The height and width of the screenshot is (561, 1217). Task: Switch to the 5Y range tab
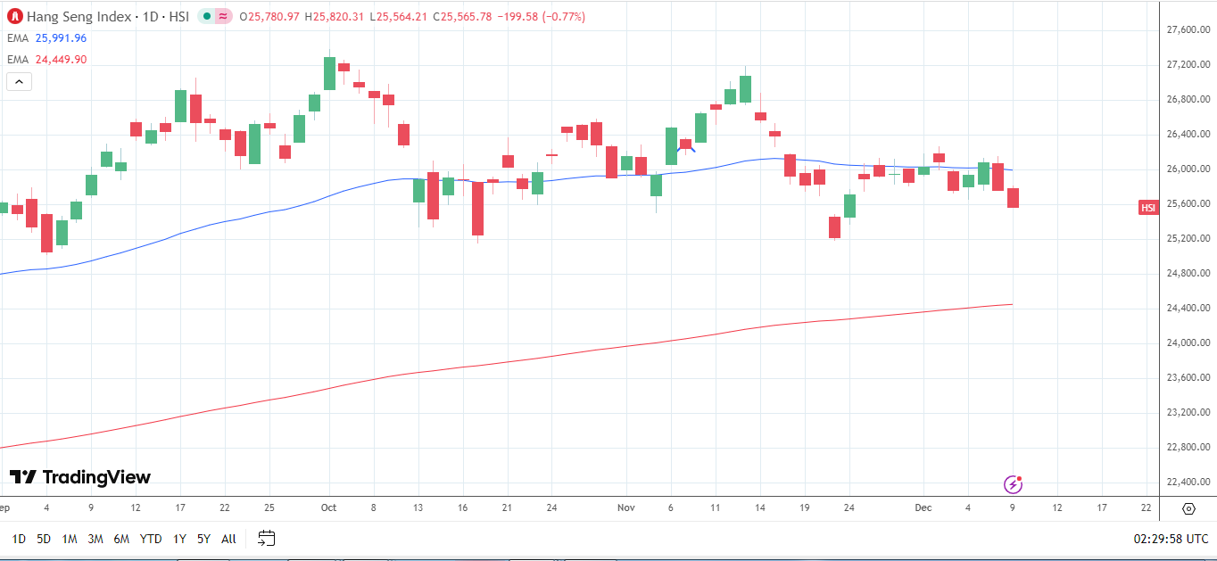(203, 539)
